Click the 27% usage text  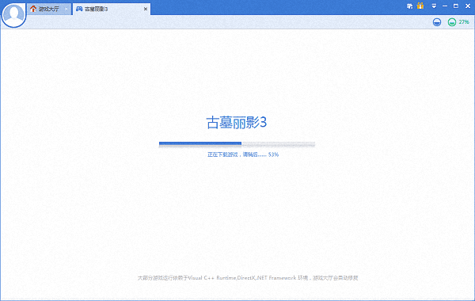click(x=464, y=22)
